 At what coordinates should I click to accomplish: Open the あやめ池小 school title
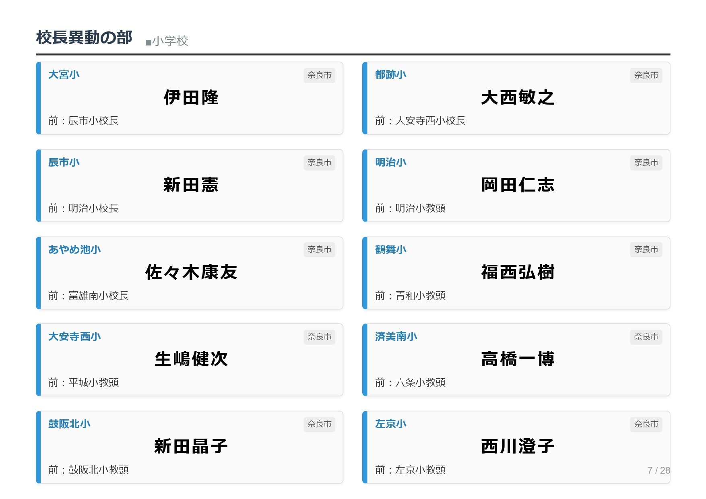(74, 249)
